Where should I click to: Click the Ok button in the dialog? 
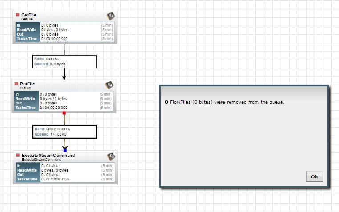[315, 176]
